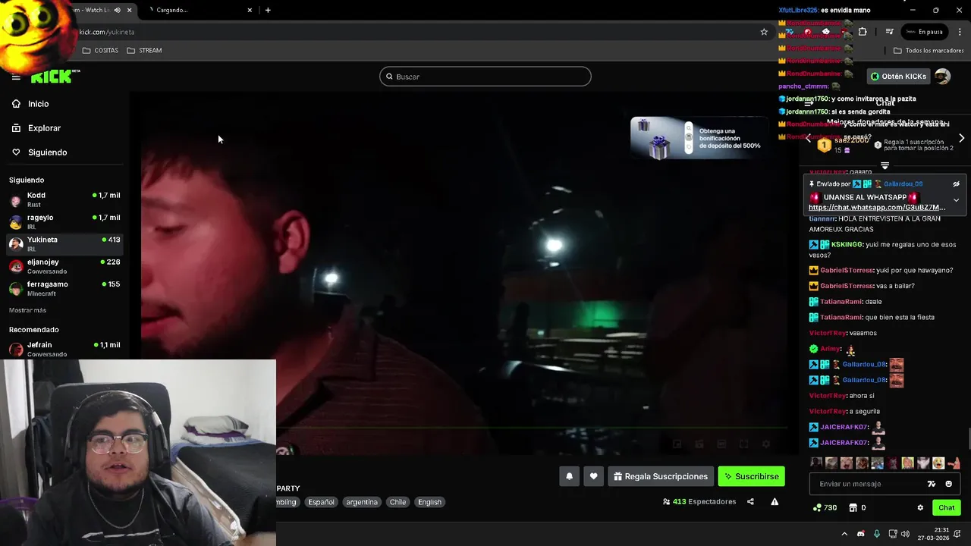
Task: Click the Buscar search field
Action: [485, 77]
